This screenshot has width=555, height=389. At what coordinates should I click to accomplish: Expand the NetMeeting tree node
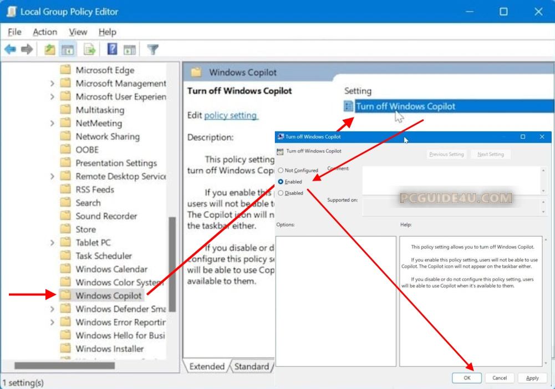coord(52,124)
